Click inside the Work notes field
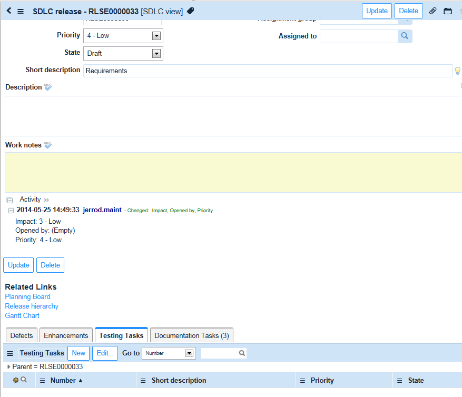The height and width of the screenshot is (397, 462). click(x=231, y=172)
